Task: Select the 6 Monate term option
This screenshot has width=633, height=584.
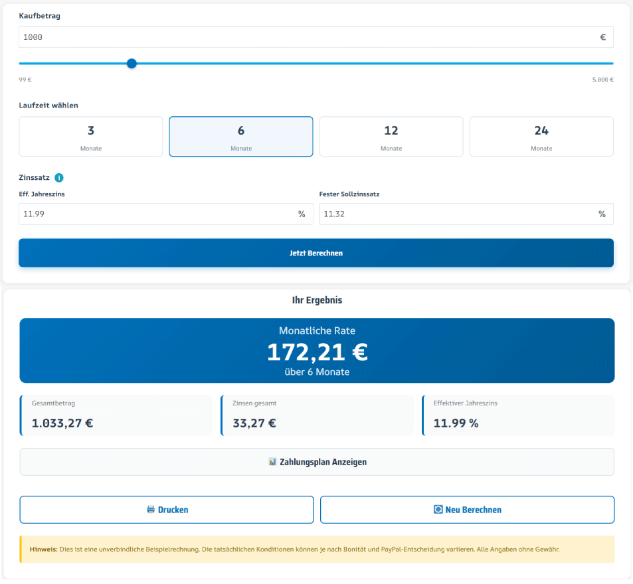Action: [x=241, y=137]
